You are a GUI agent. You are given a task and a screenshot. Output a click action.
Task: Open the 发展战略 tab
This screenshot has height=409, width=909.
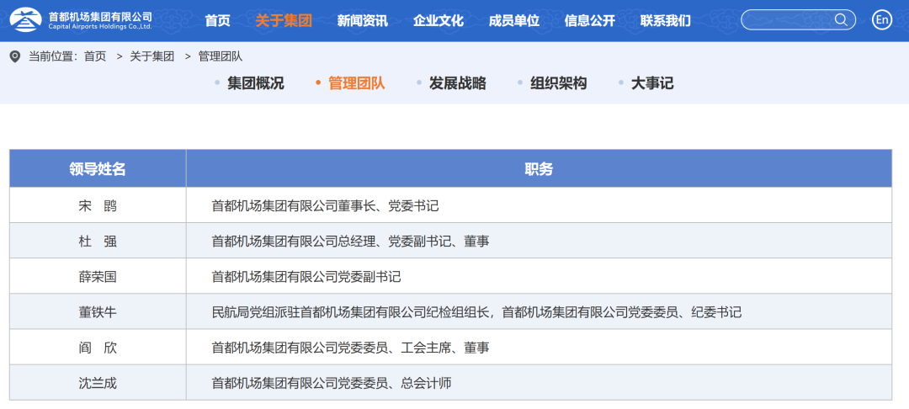[x=457, y=83]
